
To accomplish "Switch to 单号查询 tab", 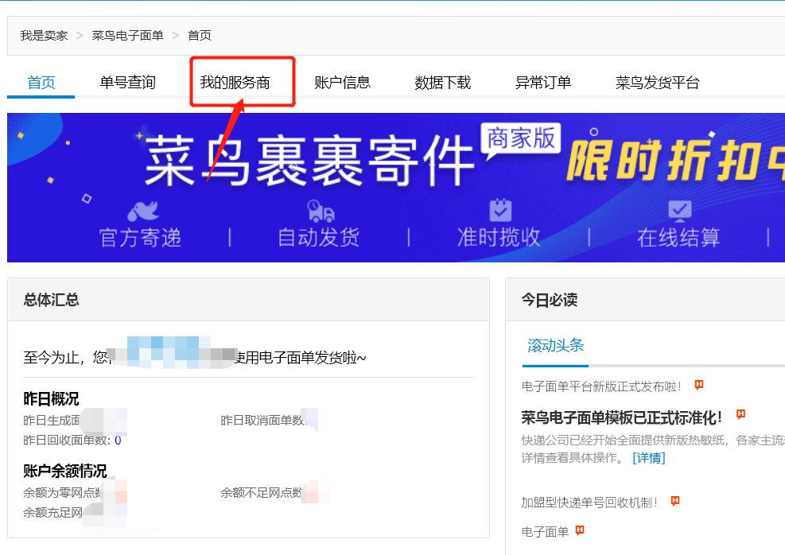I will coord(128,83).
